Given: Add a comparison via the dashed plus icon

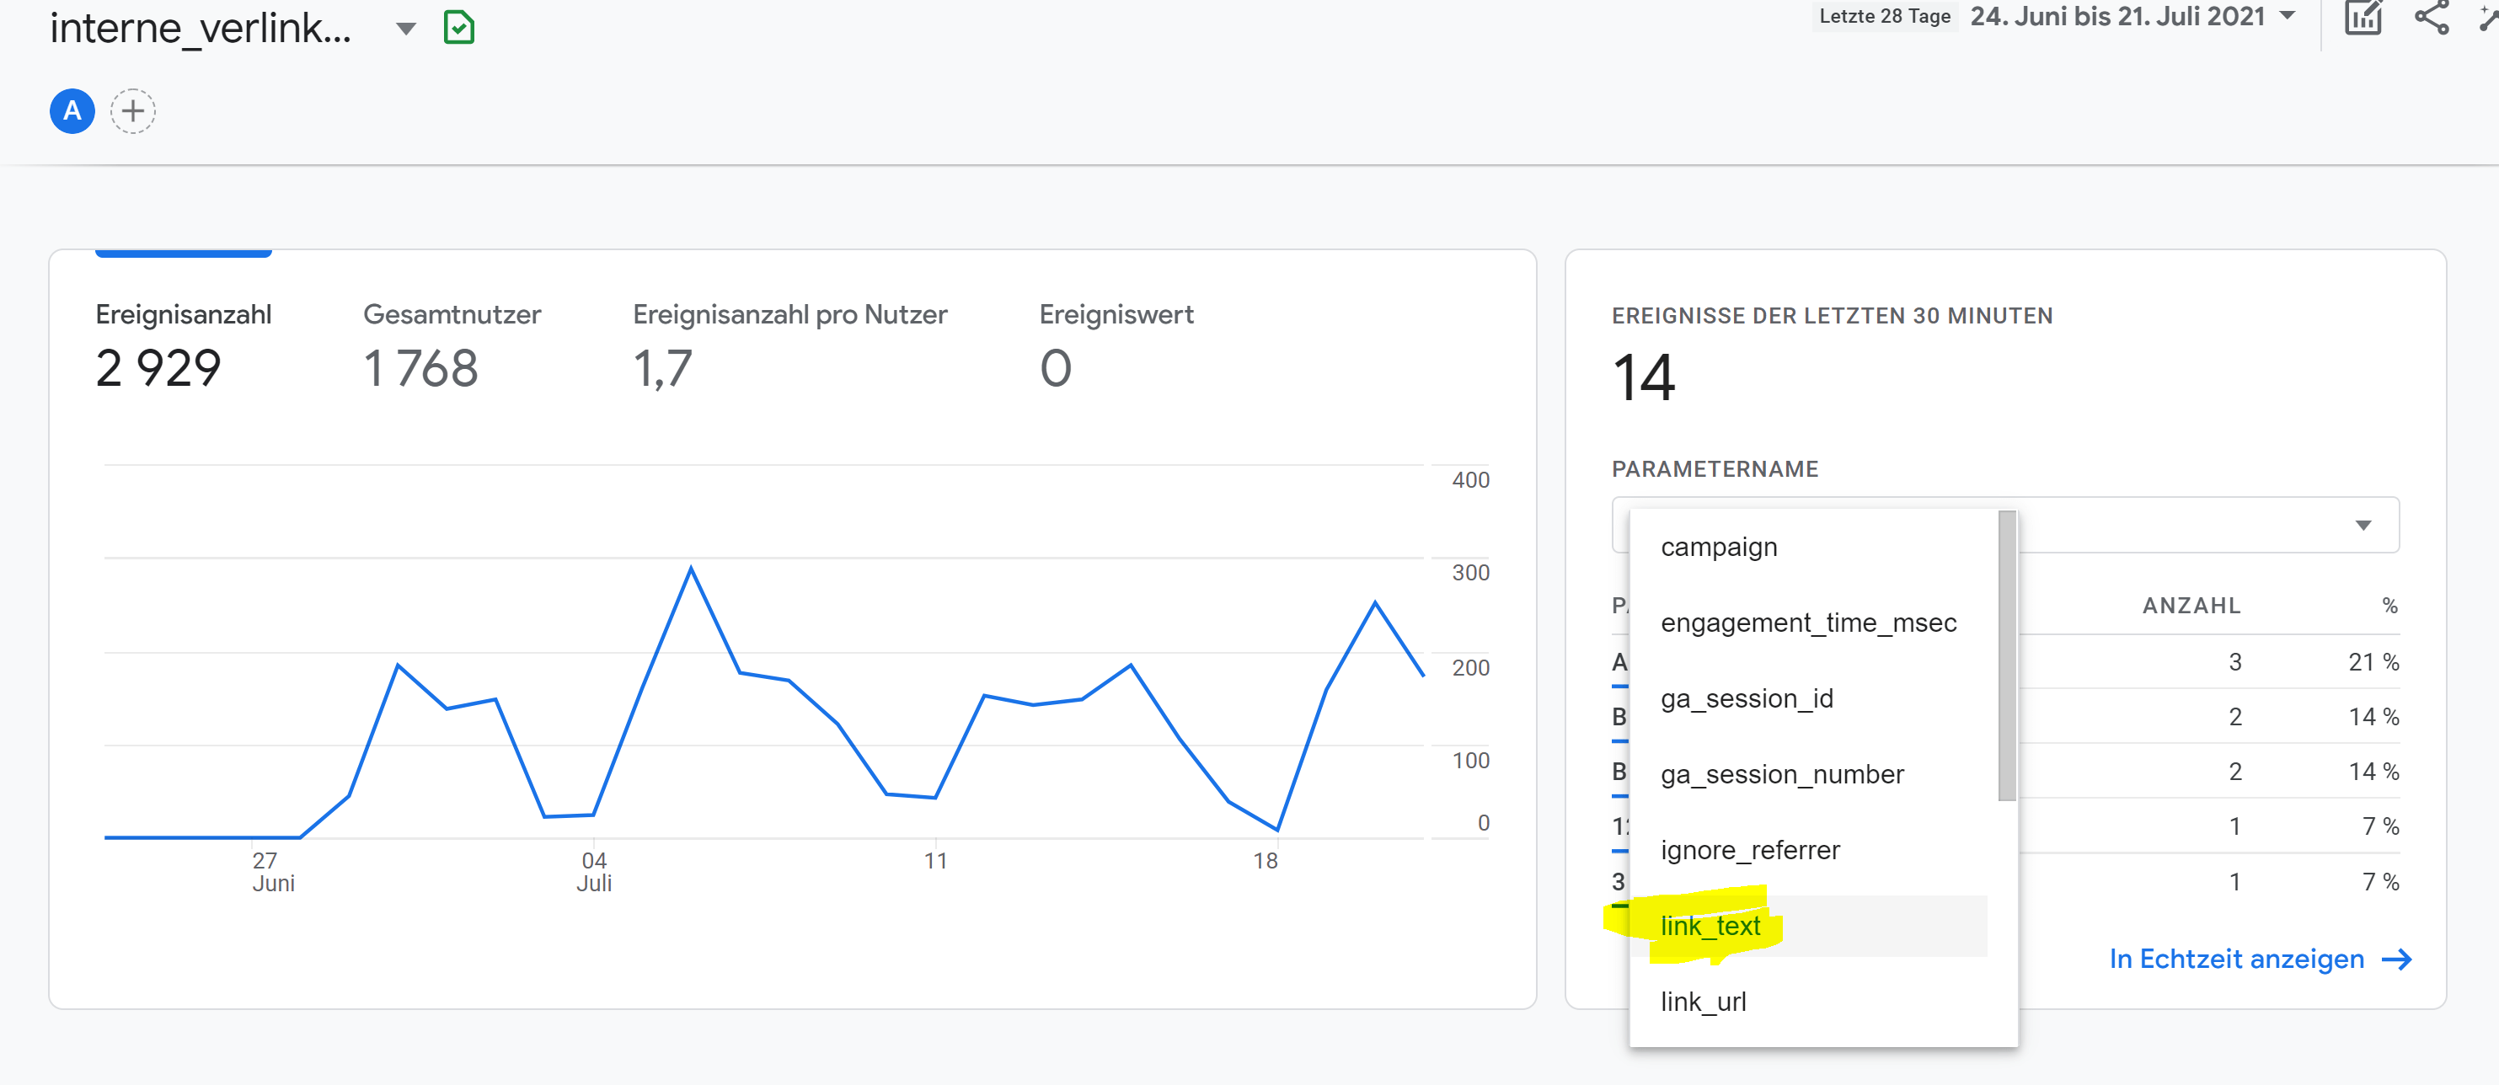Looking at the screenshot, I should point(133,110).
